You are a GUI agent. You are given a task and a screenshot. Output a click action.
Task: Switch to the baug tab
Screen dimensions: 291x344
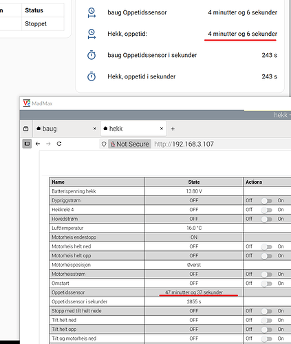click(x=66, y=129)
